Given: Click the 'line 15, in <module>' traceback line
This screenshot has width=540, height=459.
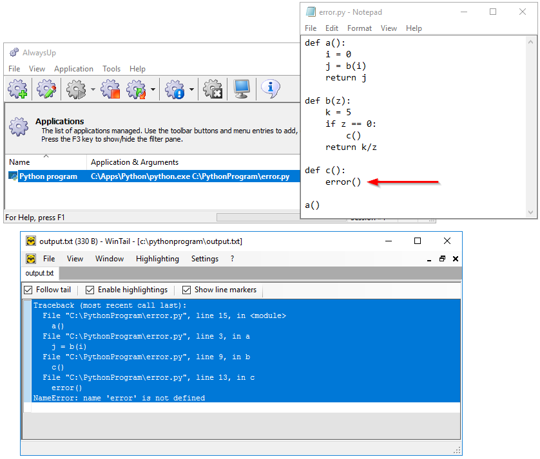Looking at the screenshot, I should (164, 315).
